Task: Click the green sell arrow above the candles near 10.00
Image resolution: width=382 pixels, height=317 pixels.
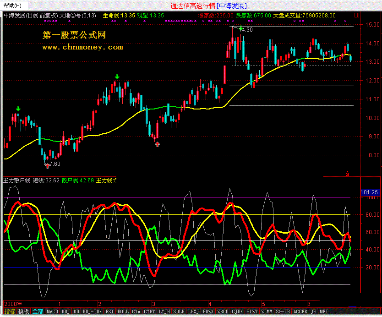Action: coord(18,109)
